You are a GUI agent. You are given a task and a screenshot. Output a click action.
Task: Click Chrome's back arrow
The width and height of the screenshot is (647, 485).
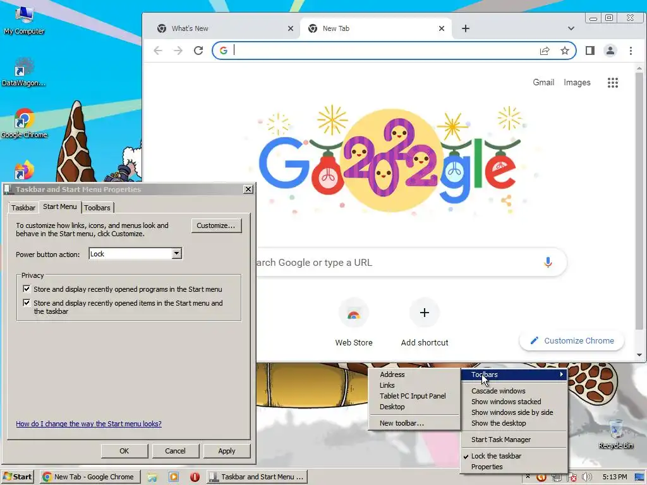click(x=158, y=51)
